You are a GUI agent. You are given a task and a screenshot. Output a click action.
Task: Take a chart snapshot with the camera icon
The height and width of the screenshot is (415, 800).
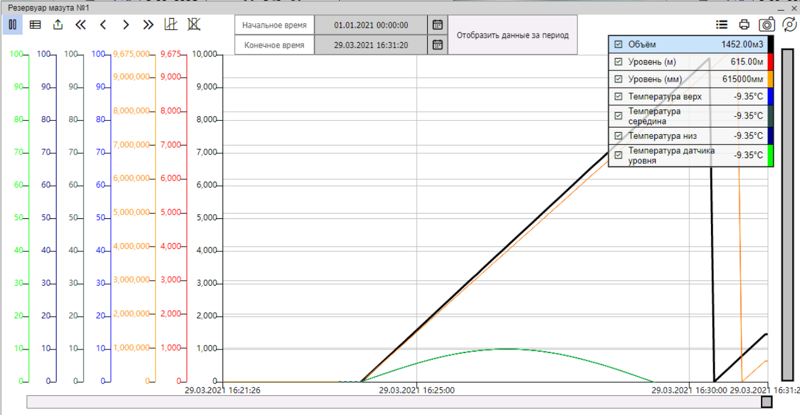[766, 25]
